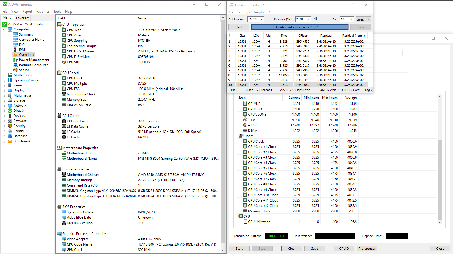
Task: Switch to the Favorites tab
Action: [x=23, y=18]
